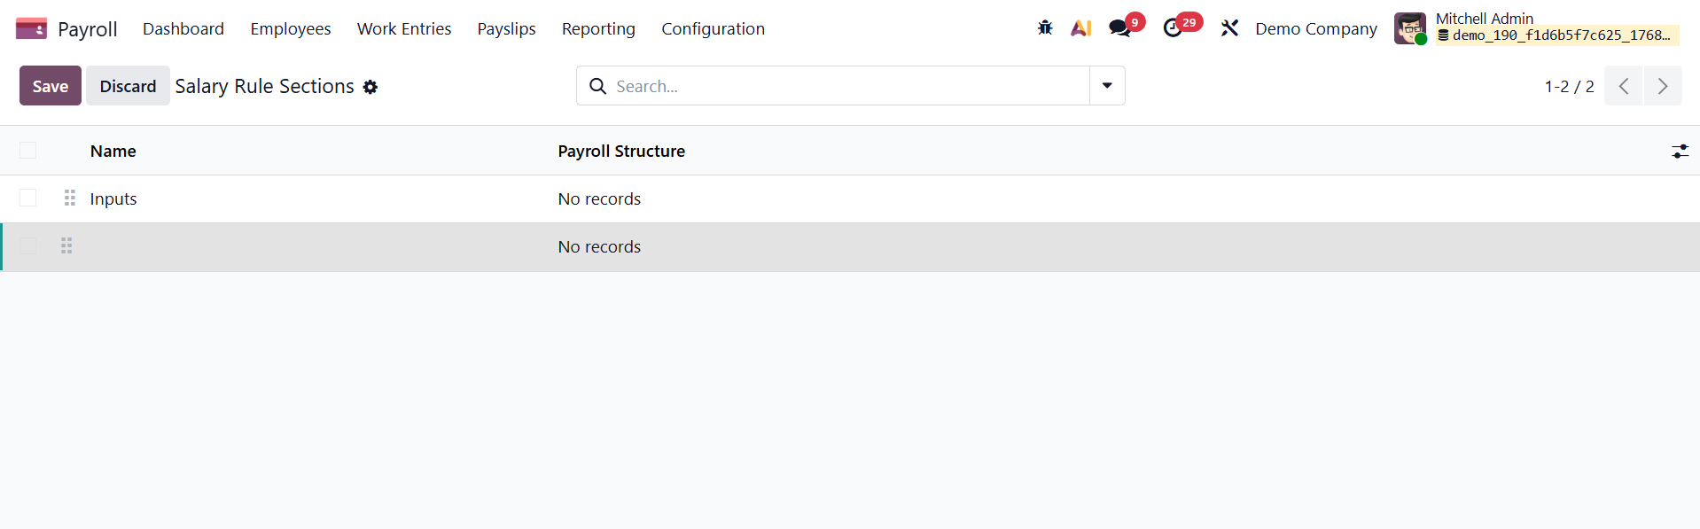Open the Payslips menu

(x=506, y=28)
